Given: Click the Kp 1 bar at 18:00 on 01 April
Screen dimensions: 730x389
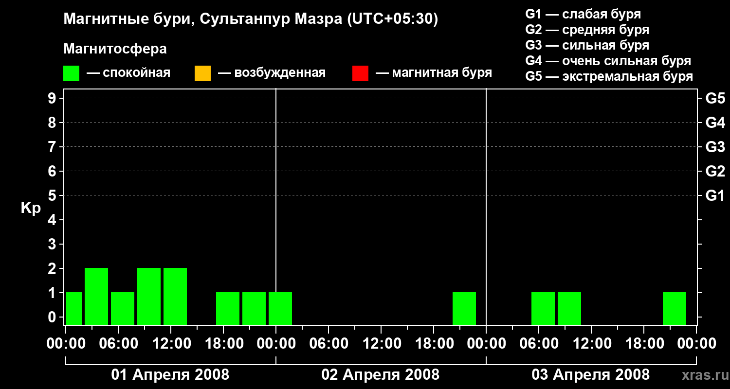Looking at the screenshot, I should [228, 308].
